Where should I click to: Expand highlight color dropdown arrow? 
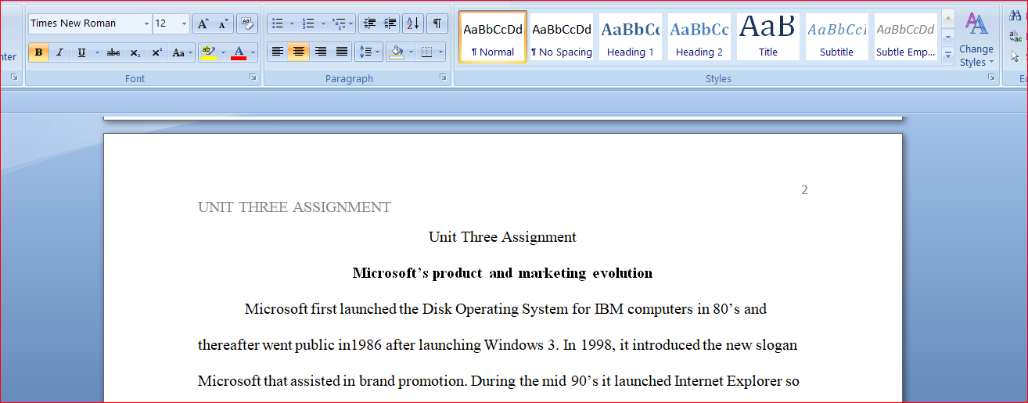coord(223,52)
